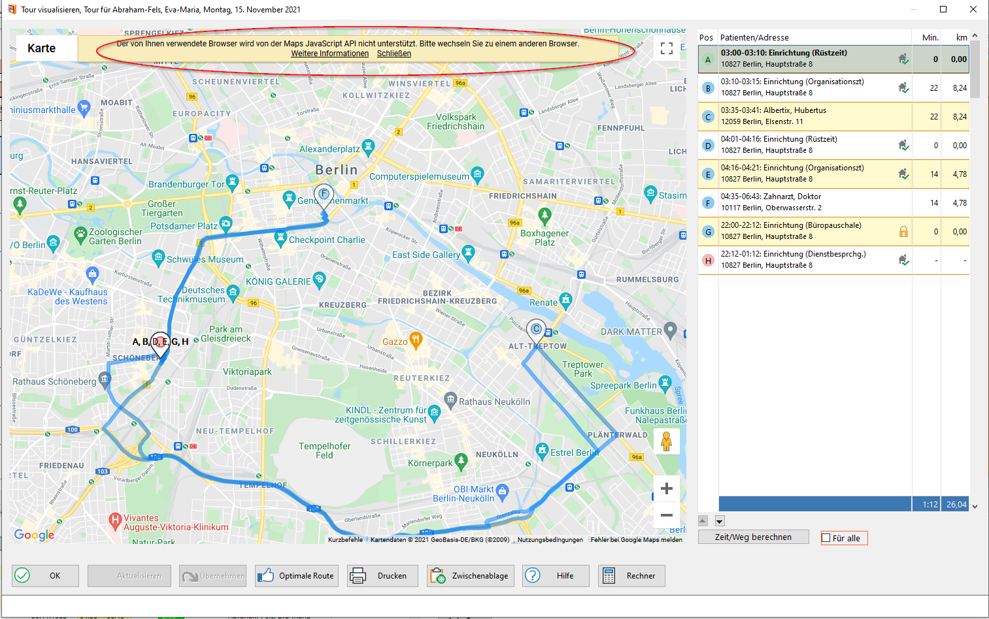The image size is (989, 619).
Task: Select the row 03:35-03:41 Albertix, Hubertus
Action: click(833, 117)
